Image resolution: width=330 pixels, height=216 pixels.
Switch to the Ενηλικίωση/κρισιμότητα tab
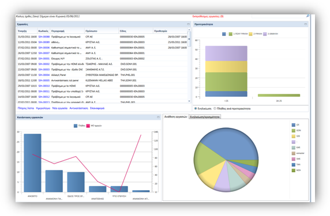coord(205,117)
